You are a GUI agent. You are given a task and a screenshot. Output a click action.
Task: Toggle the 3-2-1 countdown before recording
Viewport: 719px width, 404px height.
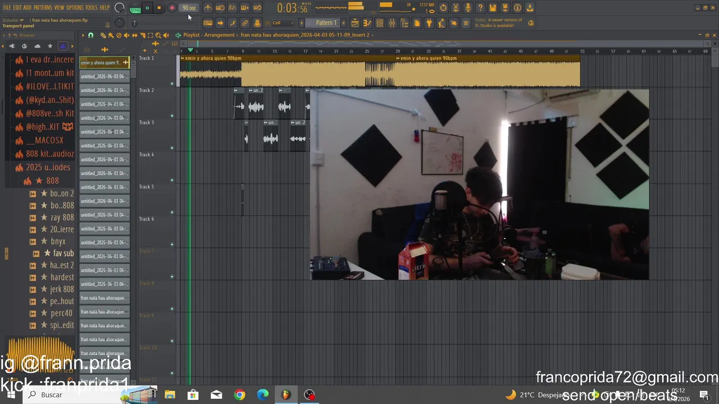click(x=232, y=8)
